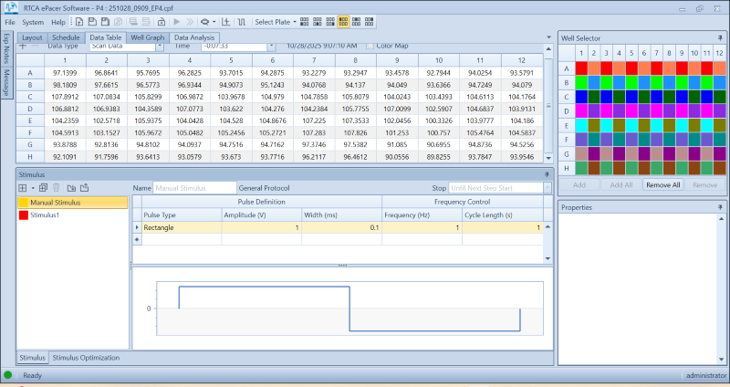Open the System menu
This screenshot has width=730, height=387.
[33, 21]
